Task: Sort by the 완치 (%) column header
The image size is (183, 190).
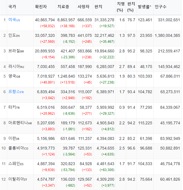Action: [131, 7]
